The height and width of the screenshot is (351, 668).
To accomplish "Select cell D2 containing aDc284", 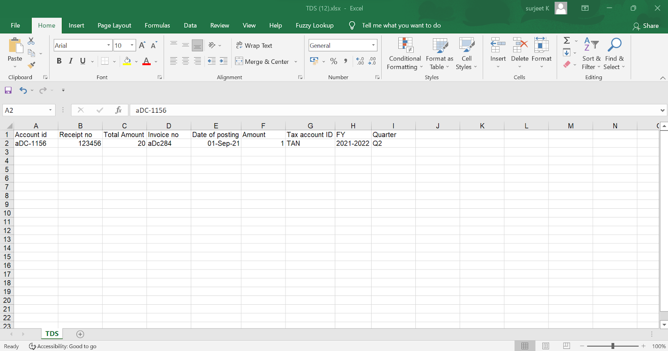I will click(168, 144).
